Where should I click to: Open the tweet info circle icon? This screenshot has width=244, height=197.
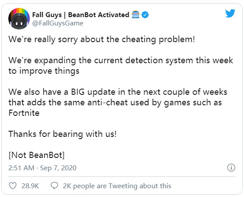coord(231,168)
